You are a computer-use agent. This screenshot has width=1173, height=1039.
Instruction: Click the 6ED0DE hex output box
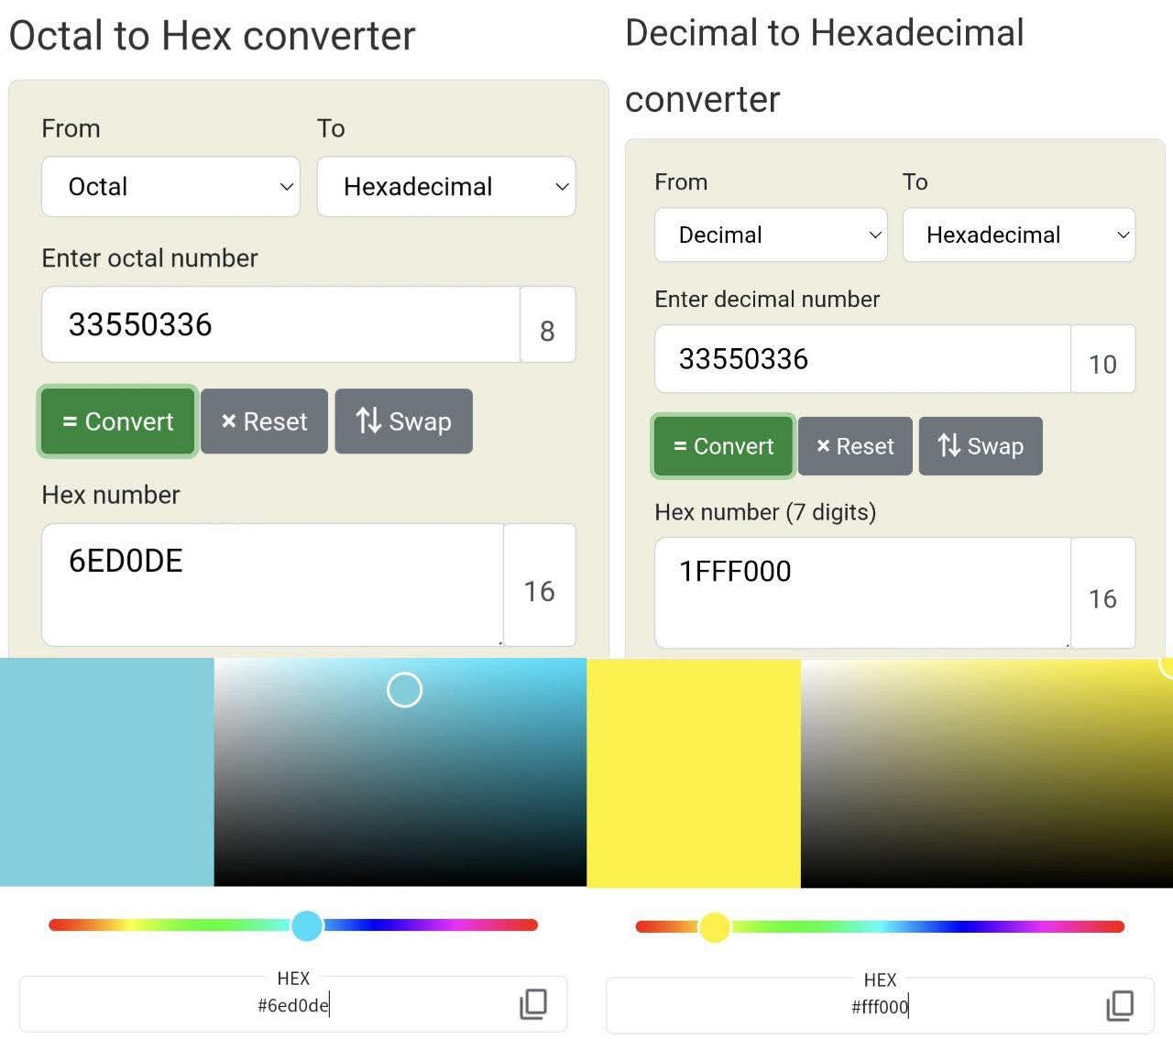click(x=272, y=585)
